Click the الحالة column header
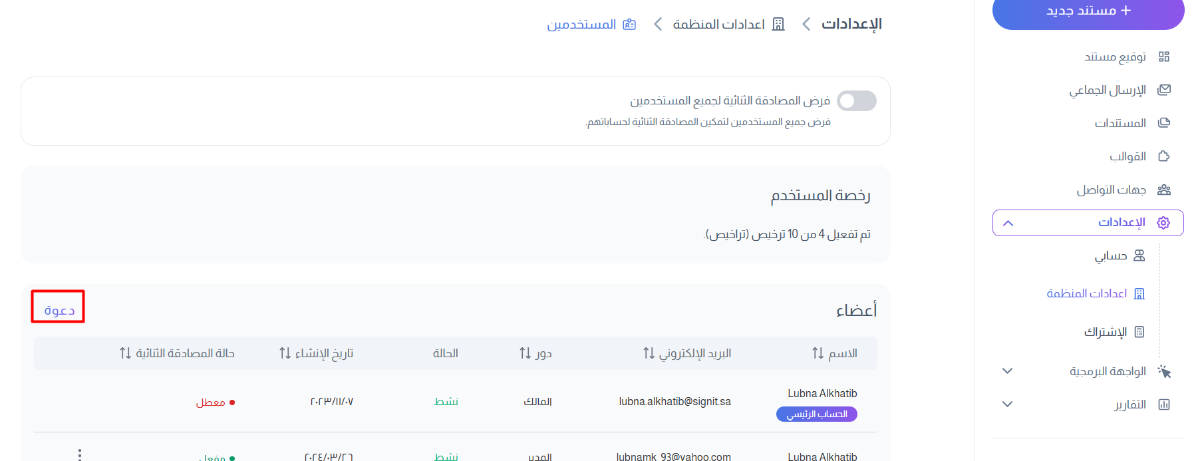The image size is (1202, 461). coord(445,353)
